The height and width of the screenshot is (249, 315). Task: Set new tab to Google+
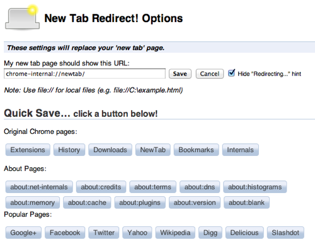click(23, 233)
